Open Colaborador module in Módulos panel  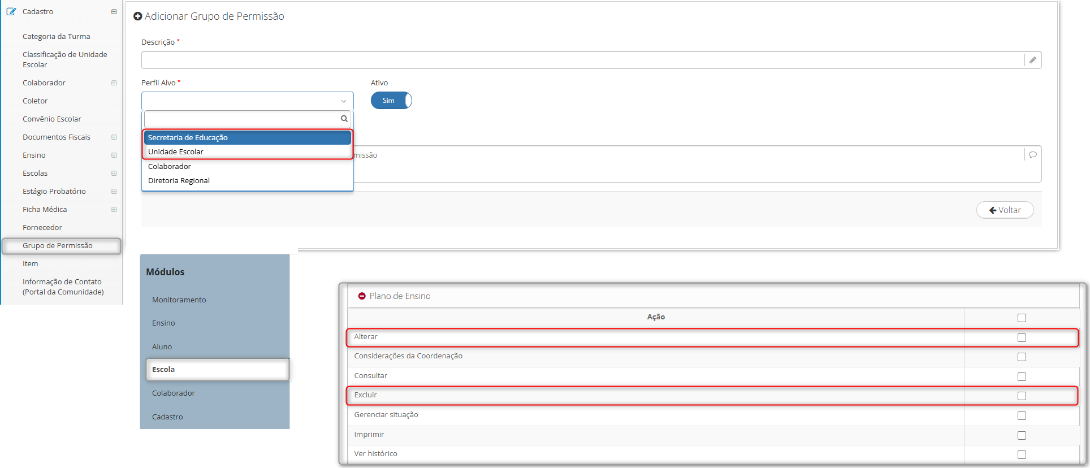click(174, 393)
